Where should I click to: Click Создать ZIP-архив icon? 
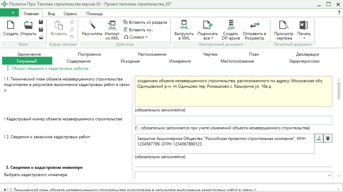230,29
